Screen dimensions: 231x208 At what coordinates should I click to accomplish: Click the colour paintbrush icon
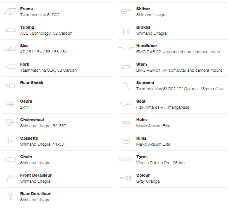tap(126, 178)
